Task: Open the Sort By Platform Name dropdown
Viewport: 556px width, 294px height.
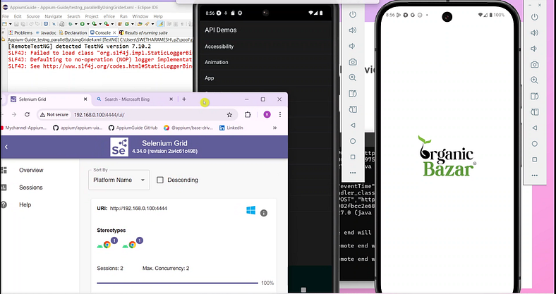Action: click(119, 180)
